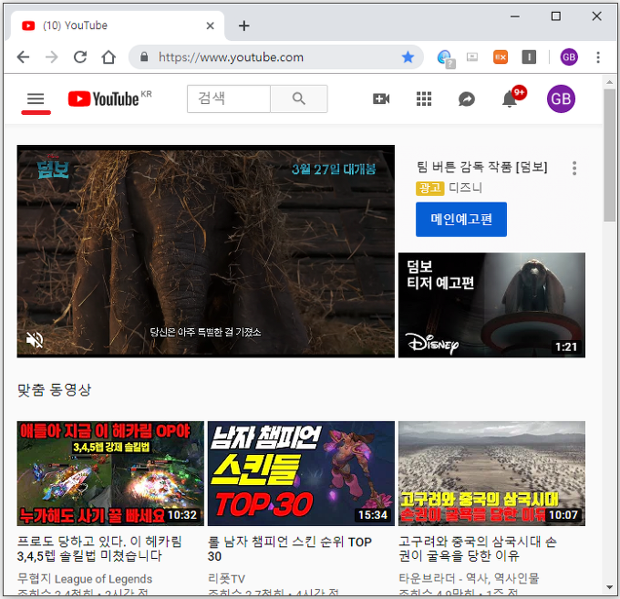Close the YouTube browser tab
Image resolution: width=620 pixels, height=599 pixels.
(210, 26)
